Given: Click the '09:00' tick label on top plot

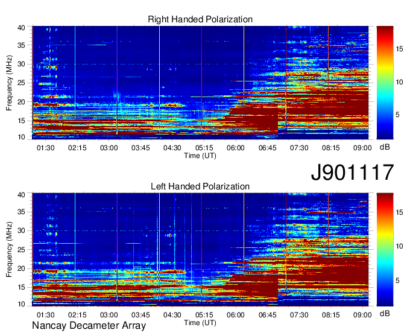Looking at the screenshot, I should coord(362,148).
